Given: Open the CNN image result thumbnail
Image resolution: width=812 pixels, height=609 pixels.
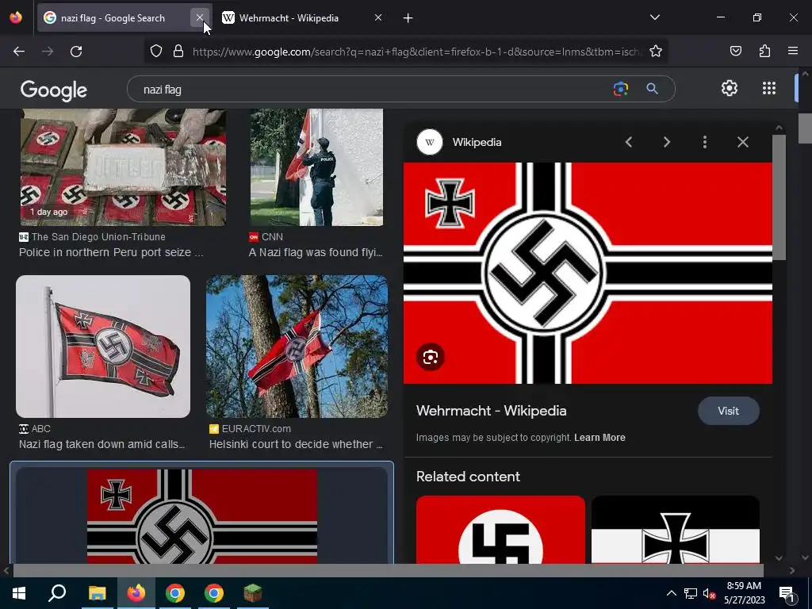Looking at the screenshot, I should click(316, 167).
